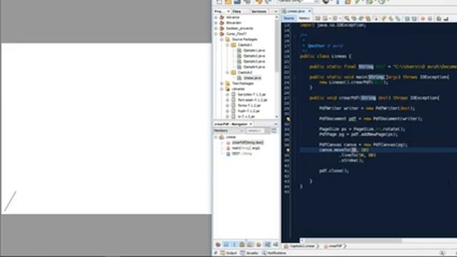Toggle Highlight Search icon in editor toolbar
The image size is (457, 257).
(368, 19)
